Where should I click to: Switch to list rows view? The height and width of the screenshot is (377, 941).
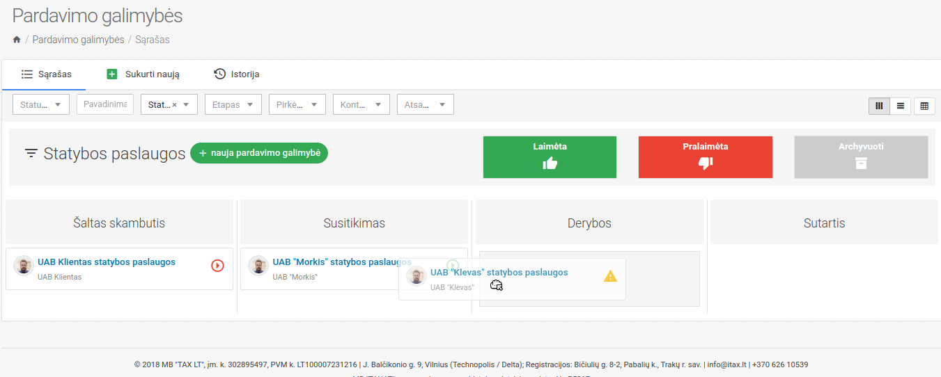click(901, 106)
